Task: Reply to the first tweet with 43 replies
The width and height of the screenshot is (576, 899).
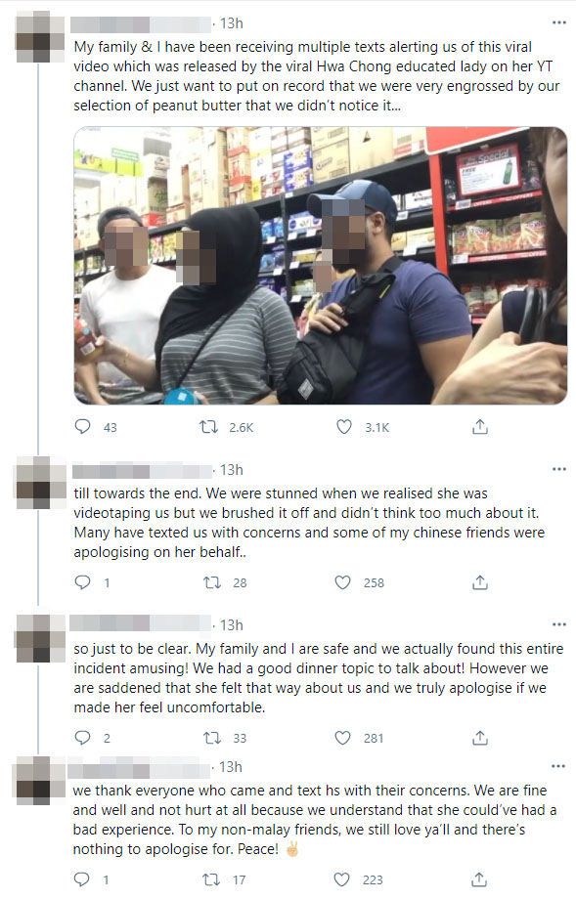Action: pos(83,427)
